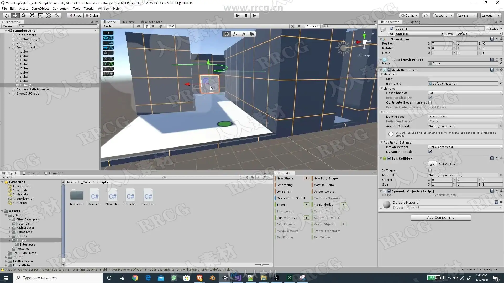The width and height of the screenshot is (504, 283).
Task: Select the Rotate tool icon
Action: 24,15
